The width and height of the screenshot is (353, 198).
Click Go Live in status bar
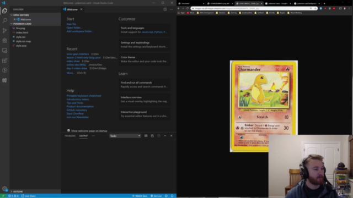click(x=156, y=196)
